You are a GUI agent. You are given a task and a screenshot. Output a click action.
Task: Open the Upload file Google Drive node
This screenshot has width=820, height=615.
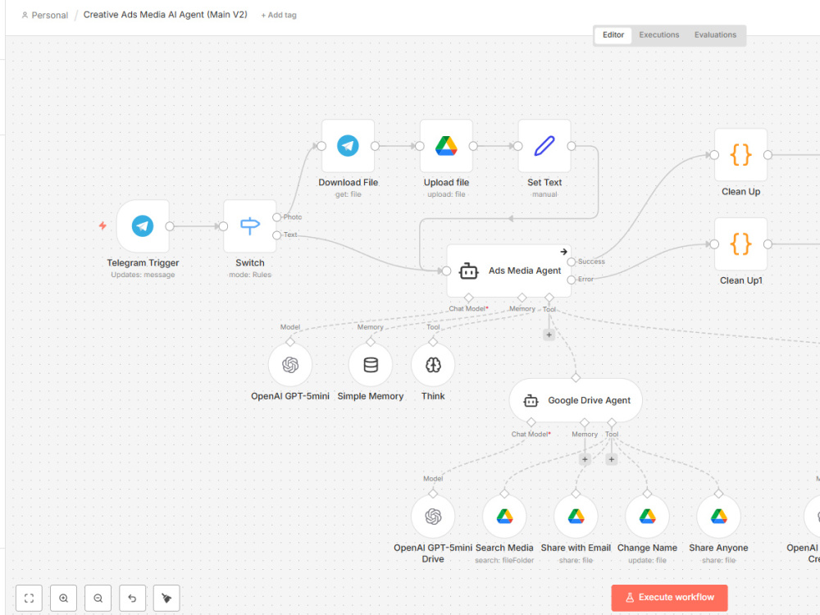[446, 145]
